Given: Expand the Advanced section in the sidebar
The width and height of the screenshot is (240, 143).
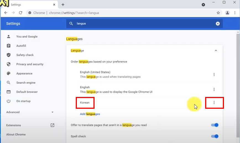Looking at the screenshot, I should pyautogui.click(x=30, y=112).
